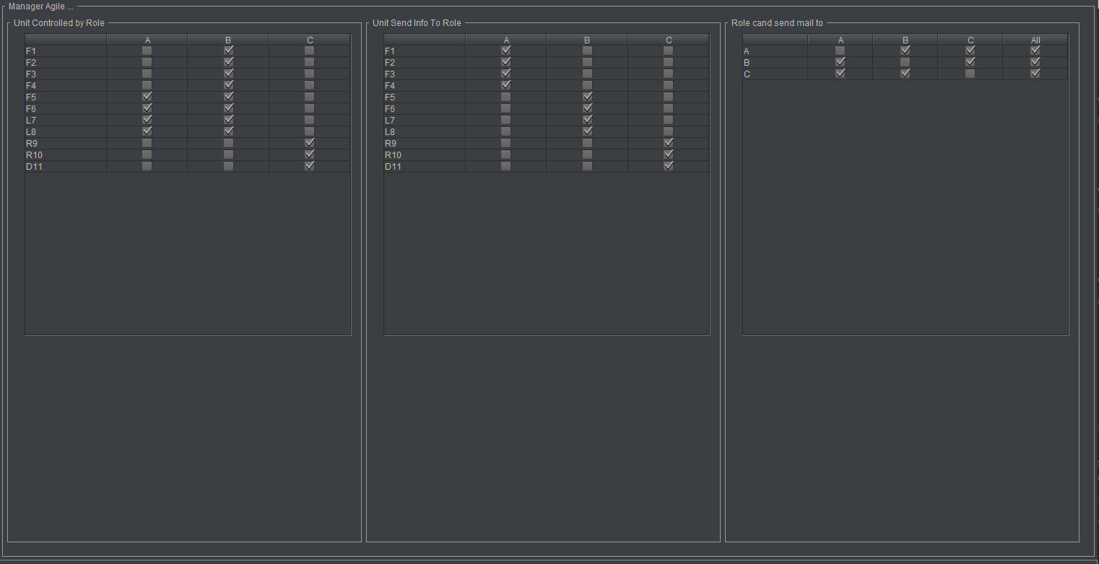Toggle R9 column C in Unit Controlled by Role
1099x564 pixels.
[x=310, y=144]
